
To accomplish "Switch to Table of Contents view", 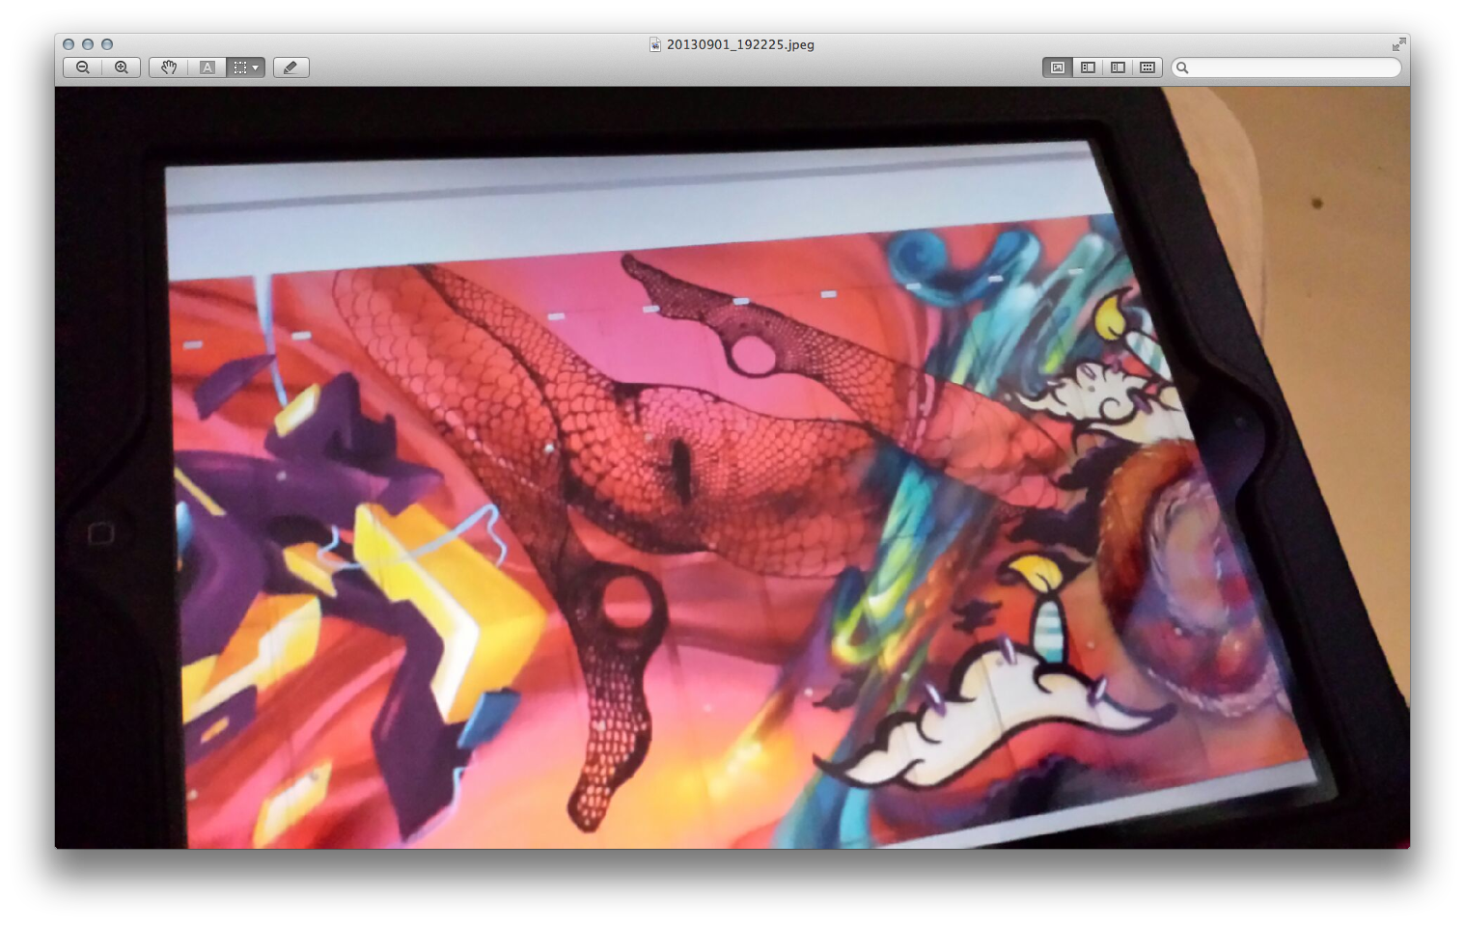I will [1118, 68].
